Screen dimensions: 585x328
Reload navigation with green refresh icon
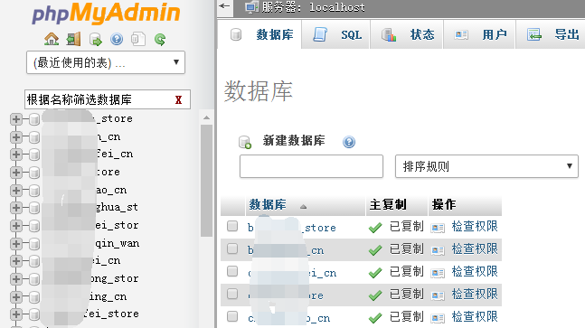[160, 39]
